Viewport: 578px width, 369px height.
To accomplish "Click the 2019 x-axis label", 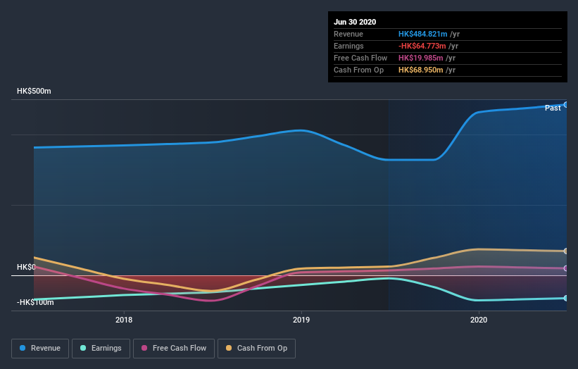I will 301,320.
